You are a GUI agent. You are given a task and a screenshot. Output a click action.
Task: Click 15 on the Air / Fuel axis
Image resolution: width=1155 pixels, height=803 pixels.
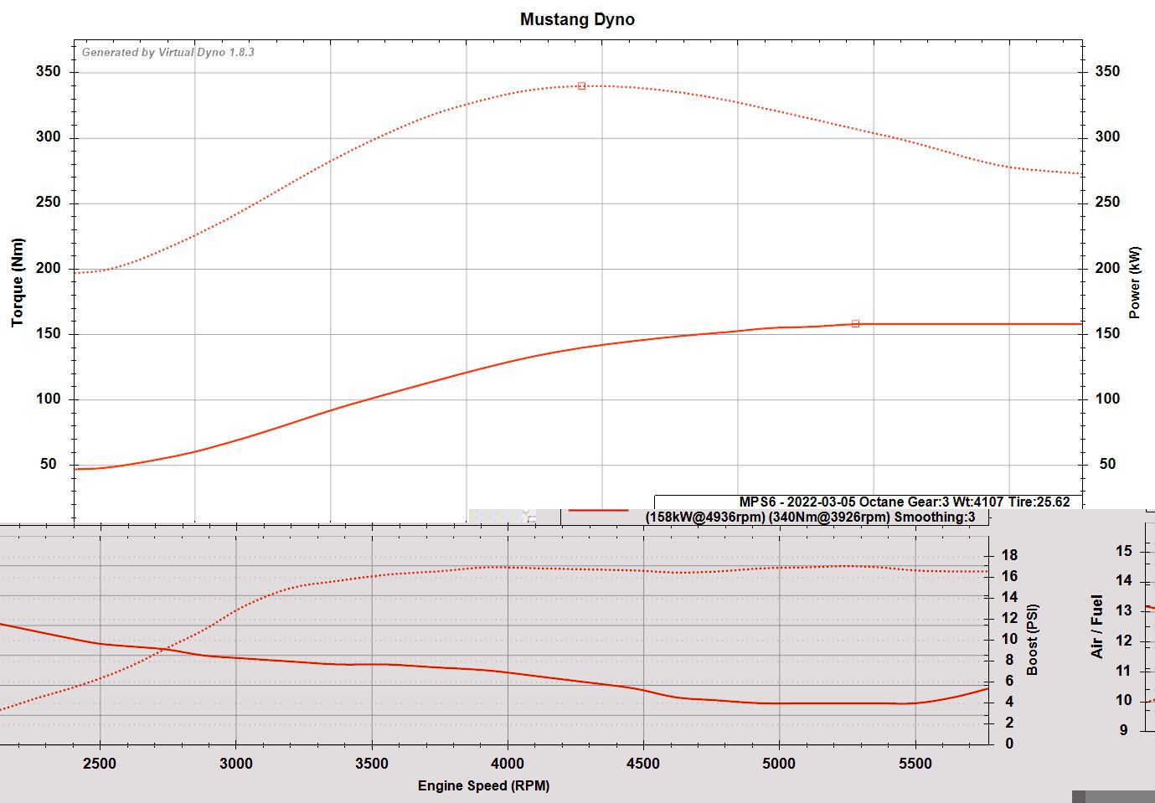(x=1124, y=551)
